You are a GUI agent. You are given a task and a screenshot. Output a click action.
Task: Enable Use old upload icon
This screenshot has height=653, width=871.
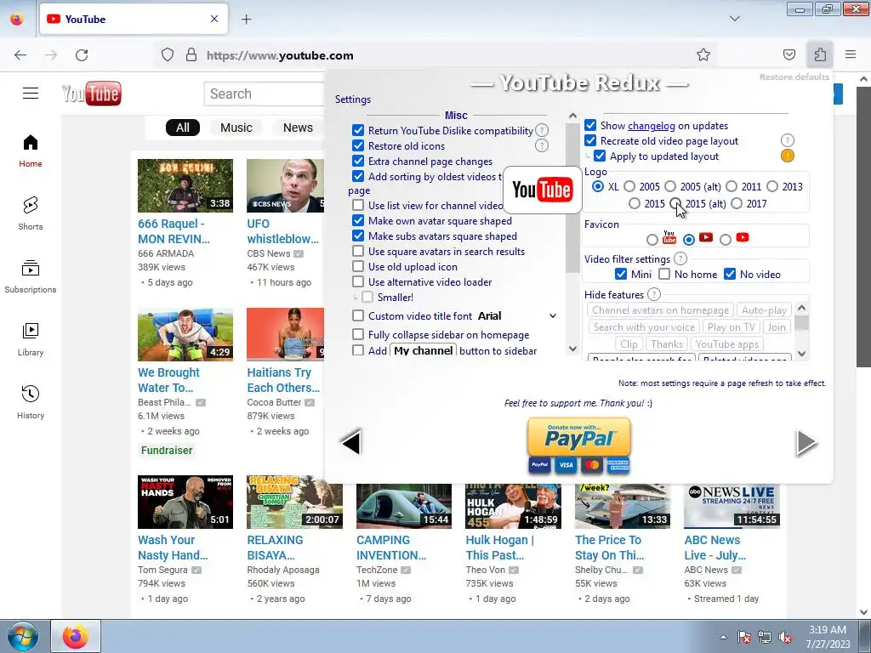[x=358, y=266]
